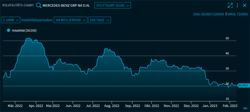Expand the chart to fullscreen
250x112 pixels.
pos(230,5)
